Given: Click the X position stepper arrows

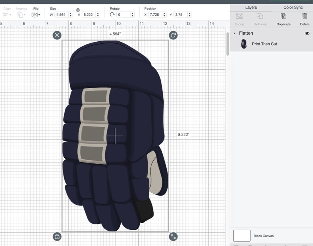Looking at the screenshot, I should (x=164, y=15).
